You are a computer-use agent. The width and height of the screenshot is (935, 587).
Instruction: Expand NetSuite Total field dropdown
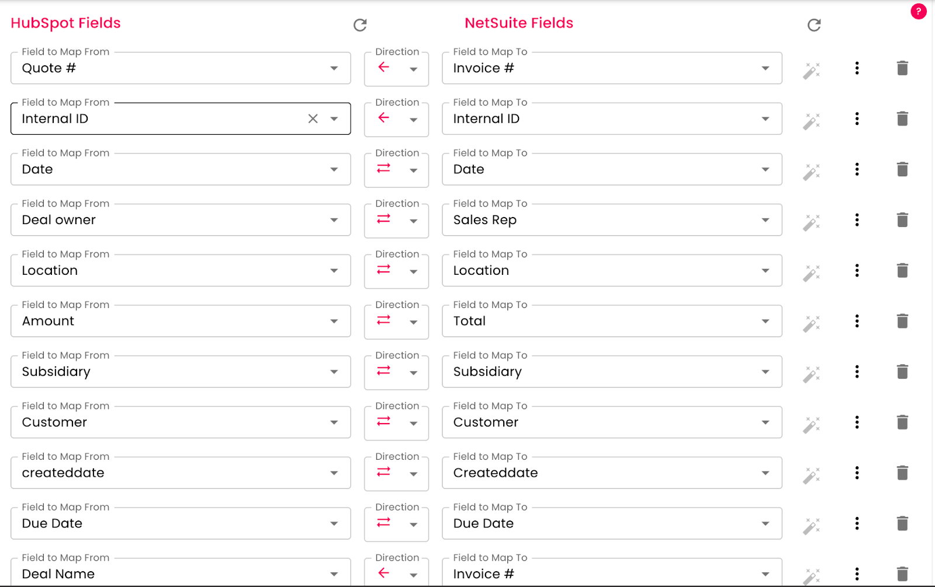pyautogui.click(x=765, y=322)
